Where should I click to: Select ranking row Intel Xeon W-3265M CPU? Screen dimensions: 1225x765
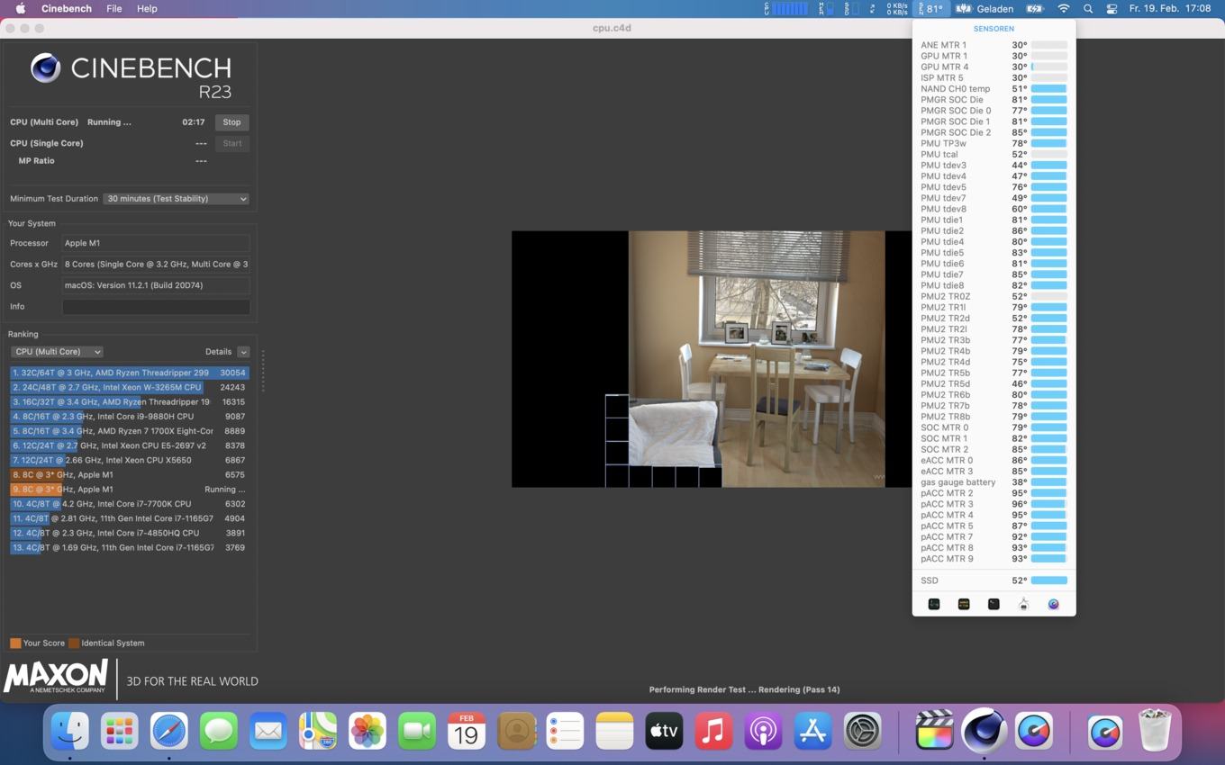click(129, 387)
